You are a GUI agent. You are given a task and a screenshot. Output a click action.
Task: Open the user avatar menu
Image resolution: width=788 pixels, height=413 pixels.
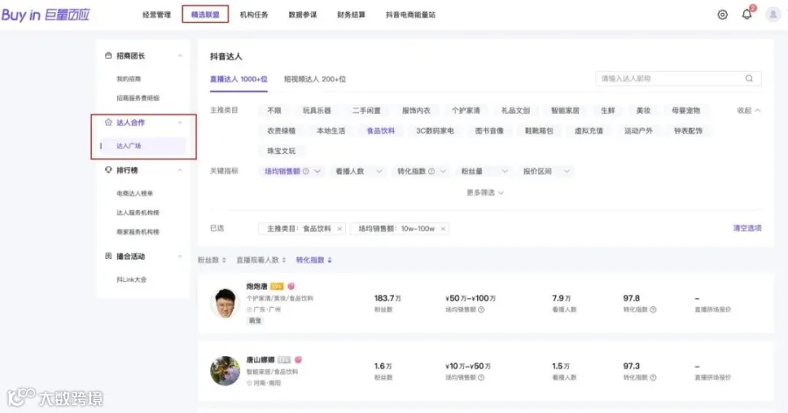click(x=773, y=15)
